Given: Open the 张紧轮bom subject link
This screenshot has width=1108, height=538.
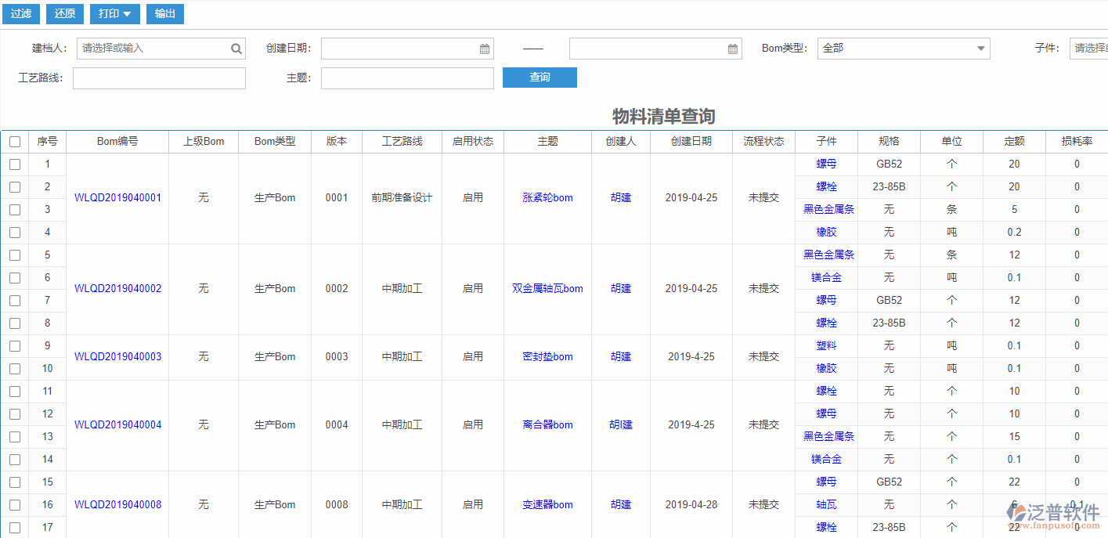Looking at the screenshot, I should coord(547,197).
